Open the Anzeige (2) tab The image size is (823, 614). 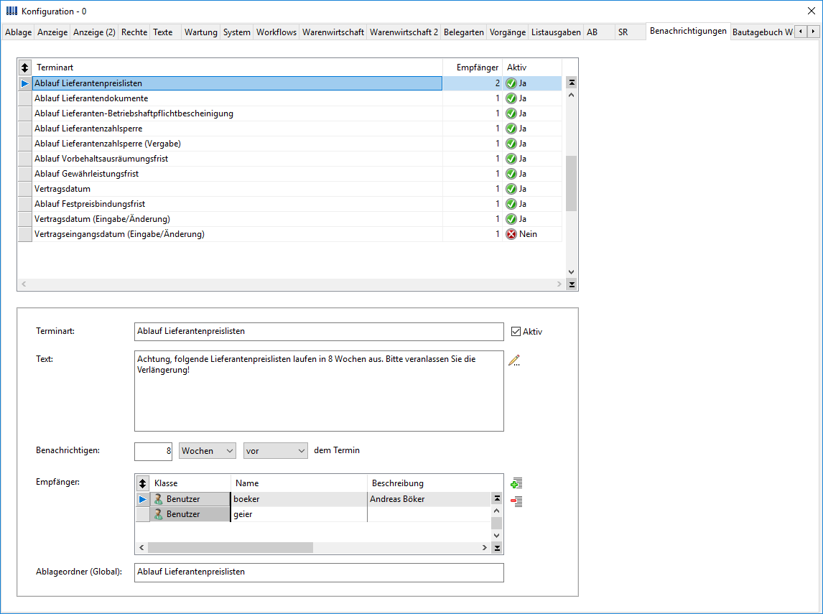coord(95,32)
